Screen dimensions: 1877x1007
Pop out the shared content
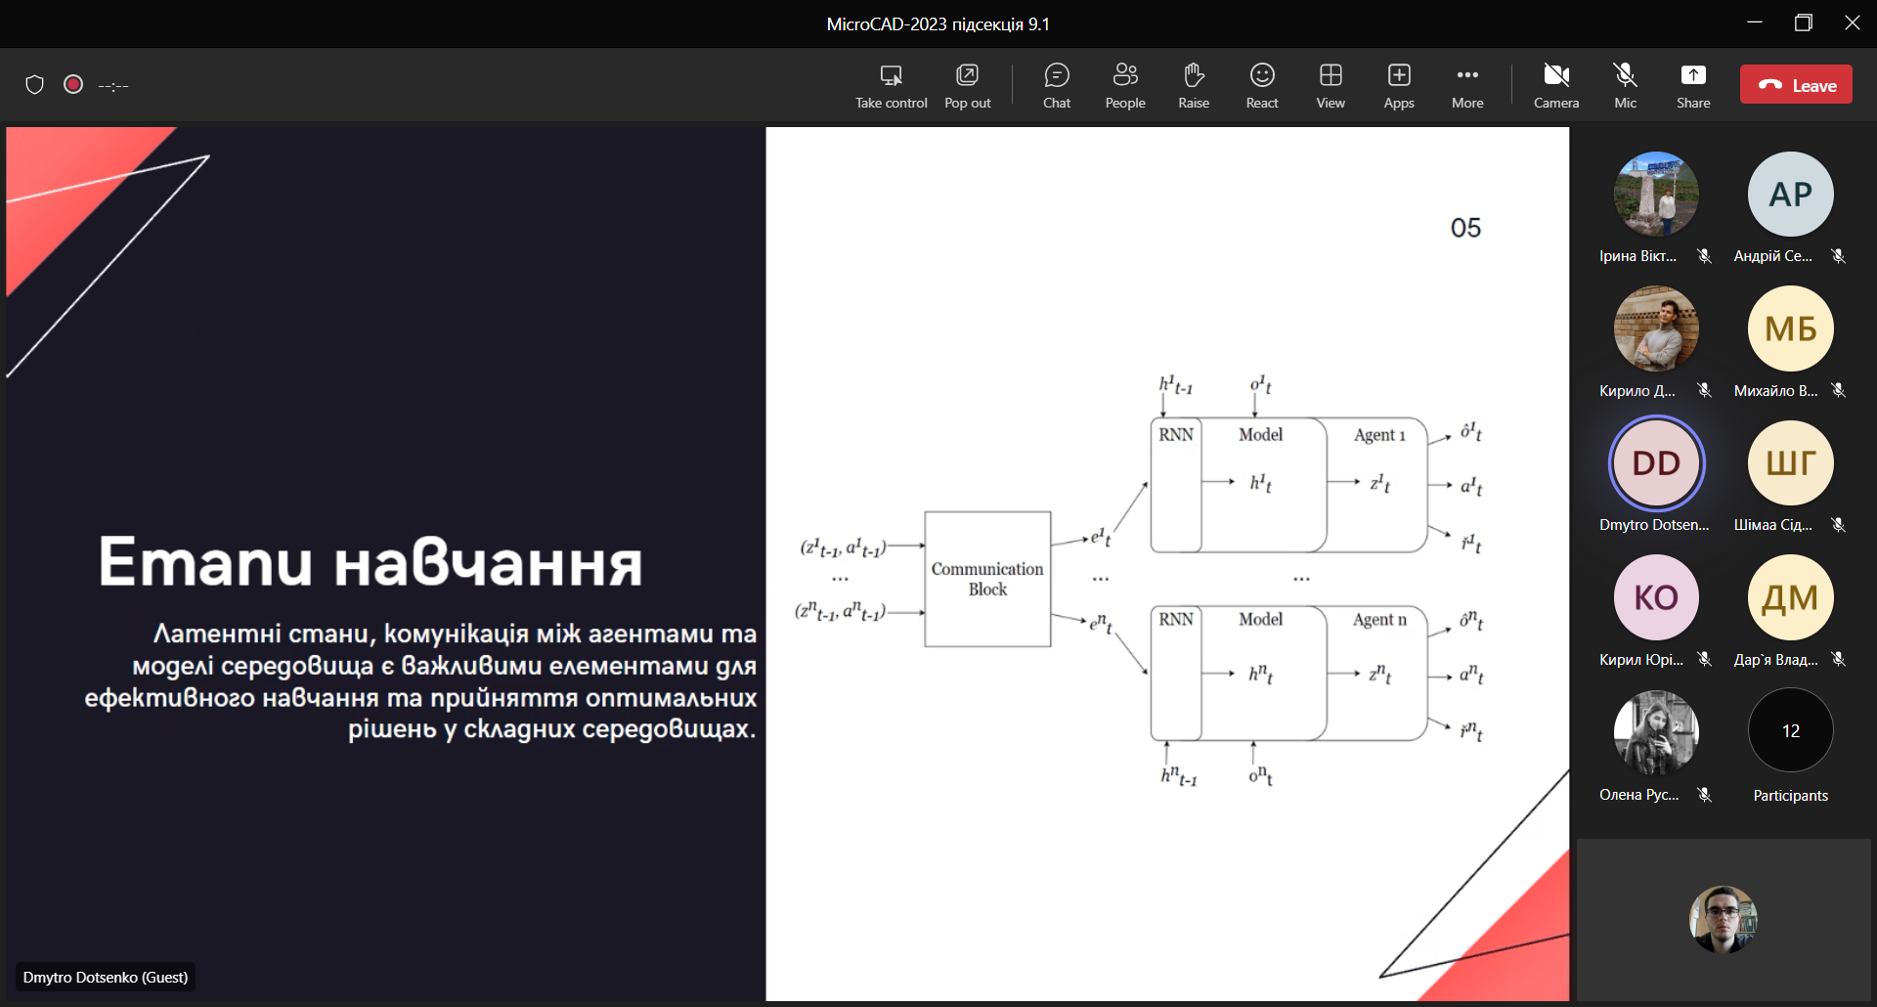click(x=967, y=86)
